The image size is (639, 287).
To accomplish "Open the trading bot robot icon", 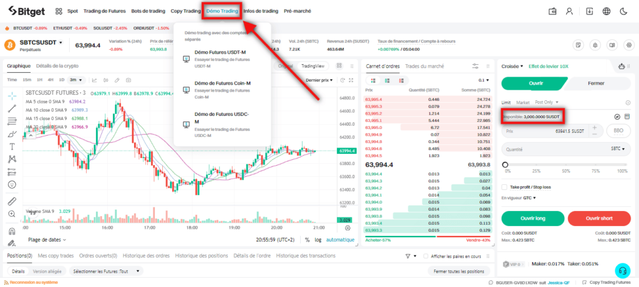I will click(x=622, y=66).
